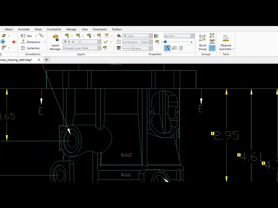Viewport: 278px width, 208px height.
Task: Click the Axis1 label in drawing
Action: tap(126, 175)
